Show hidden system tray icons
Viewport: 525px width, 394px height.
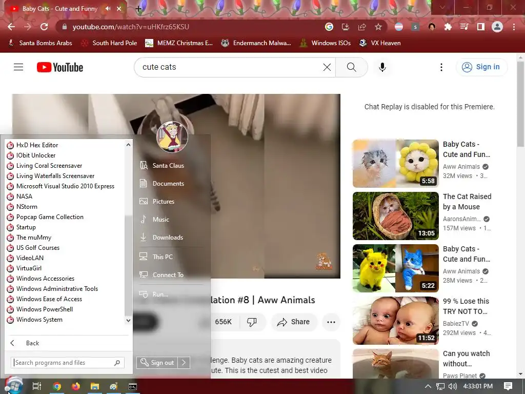(x=428, y=386)
